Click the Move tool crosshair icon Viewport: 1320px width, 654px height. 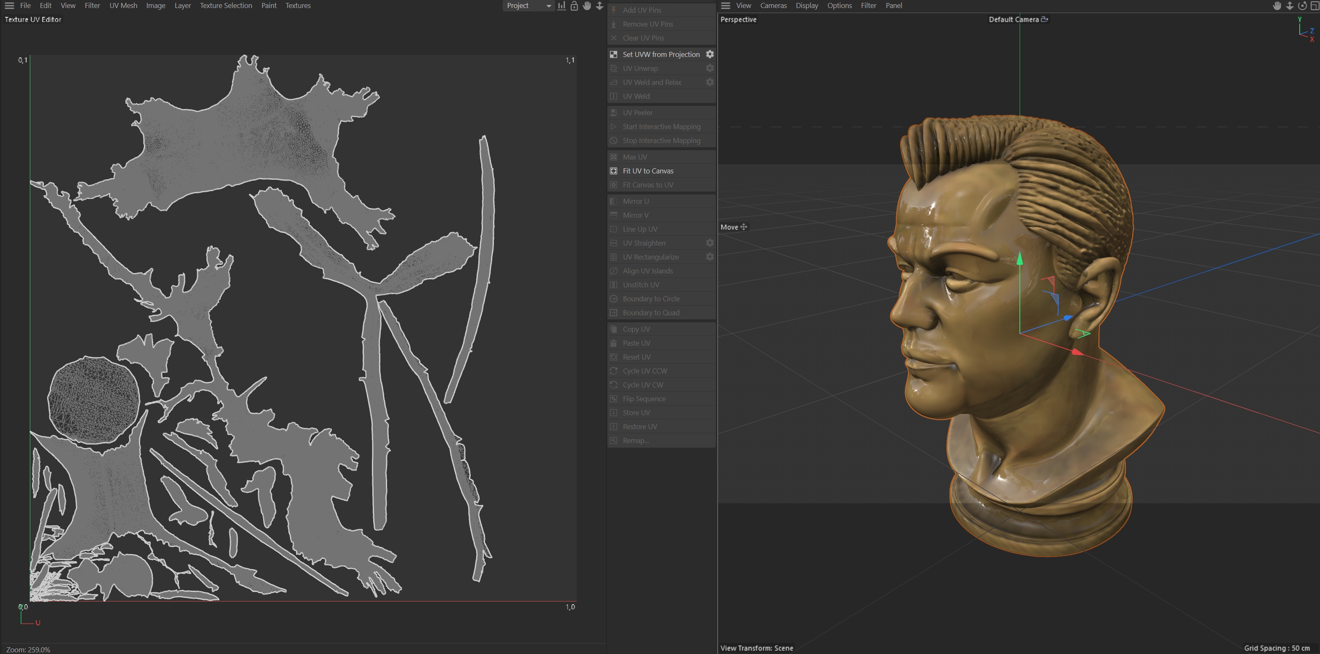click(x=743, y=227)
